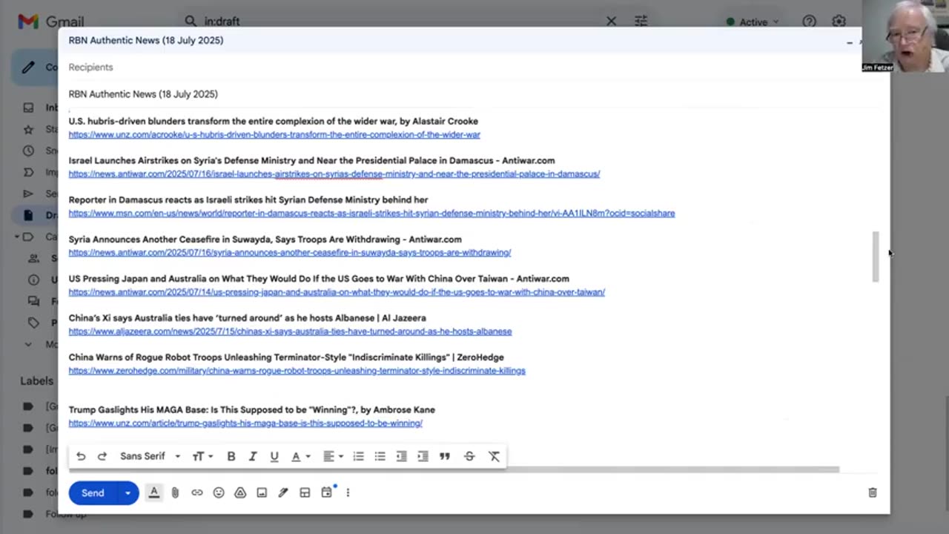Insert a link
949x534 pixels.
click(196, 492)
